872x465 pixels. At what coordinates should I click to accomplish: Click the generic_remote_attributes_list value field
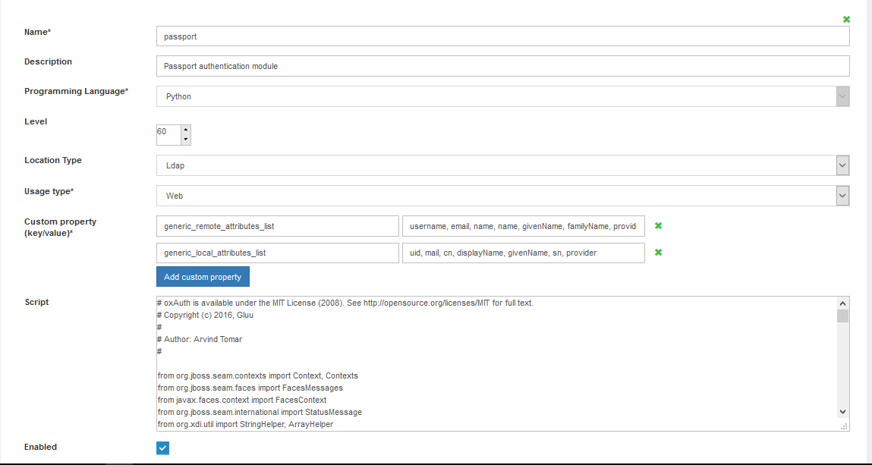[524, 225]
